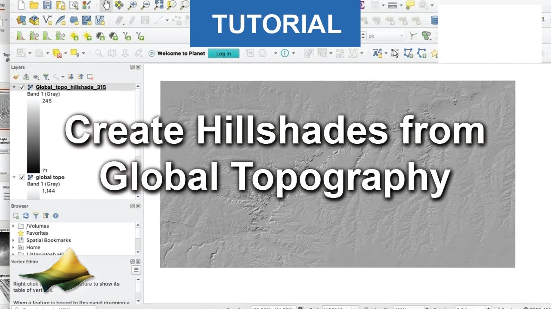Open the px units dropdown
Image resolution: width=551 pixels, height=309 pixels.
tap(386, 36)
